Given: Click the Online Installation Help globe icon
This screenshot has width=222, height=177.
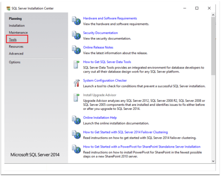Looking at the screenshot, I should click(76, 120).
